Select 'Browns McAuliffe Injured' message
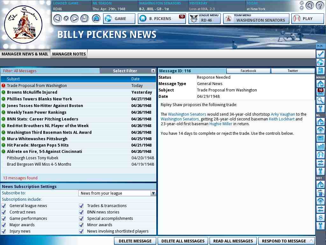Image resolution: width=326 pixels, height=245 pixels. (x=78, y=92)
